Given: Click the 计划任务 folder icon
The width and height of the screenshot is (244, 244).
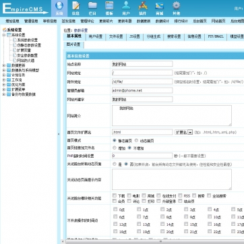Looking at the screenshot, I should [9, 75].
